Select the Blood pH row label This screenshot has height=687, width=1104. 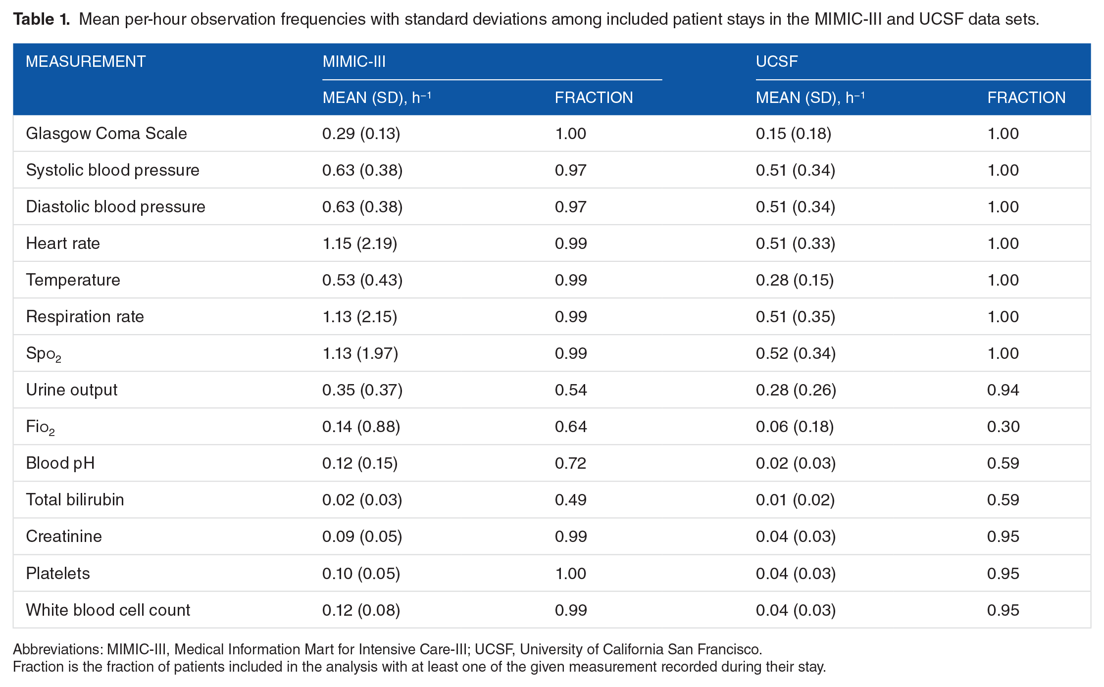(x=60, y=463)
